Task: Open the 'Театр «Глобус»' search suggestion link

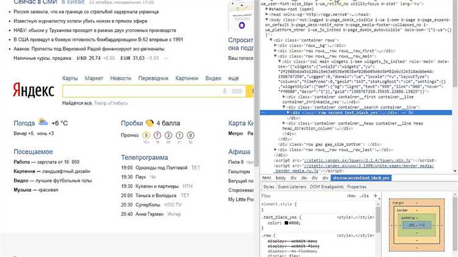Action: tap(111, 103)
